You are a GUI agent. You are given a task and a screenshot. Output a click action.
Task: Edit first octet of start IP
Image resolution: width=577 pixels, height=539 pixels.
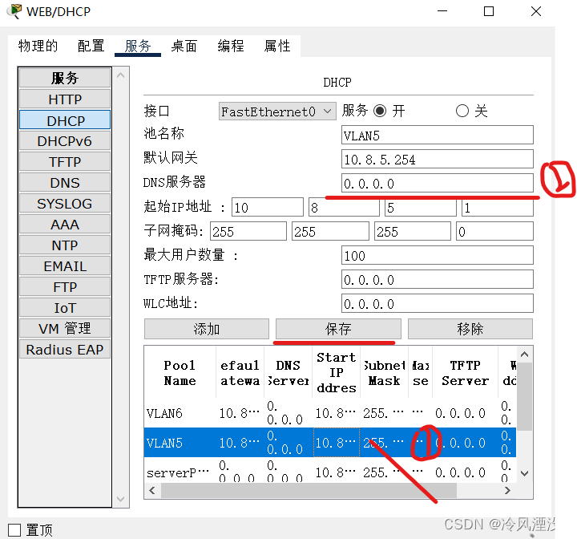[x=268, y=208]
